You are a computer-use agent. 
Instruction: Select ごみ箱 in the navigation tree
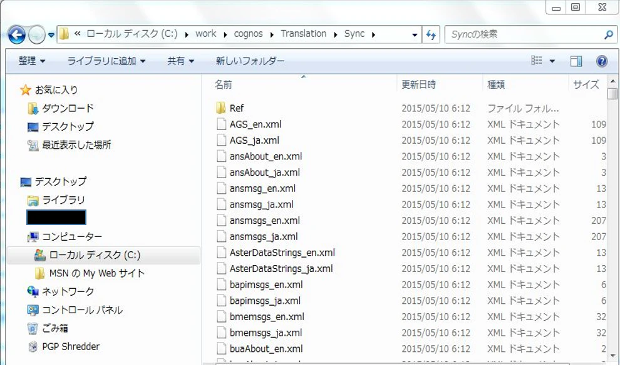[x=48, y=328]
